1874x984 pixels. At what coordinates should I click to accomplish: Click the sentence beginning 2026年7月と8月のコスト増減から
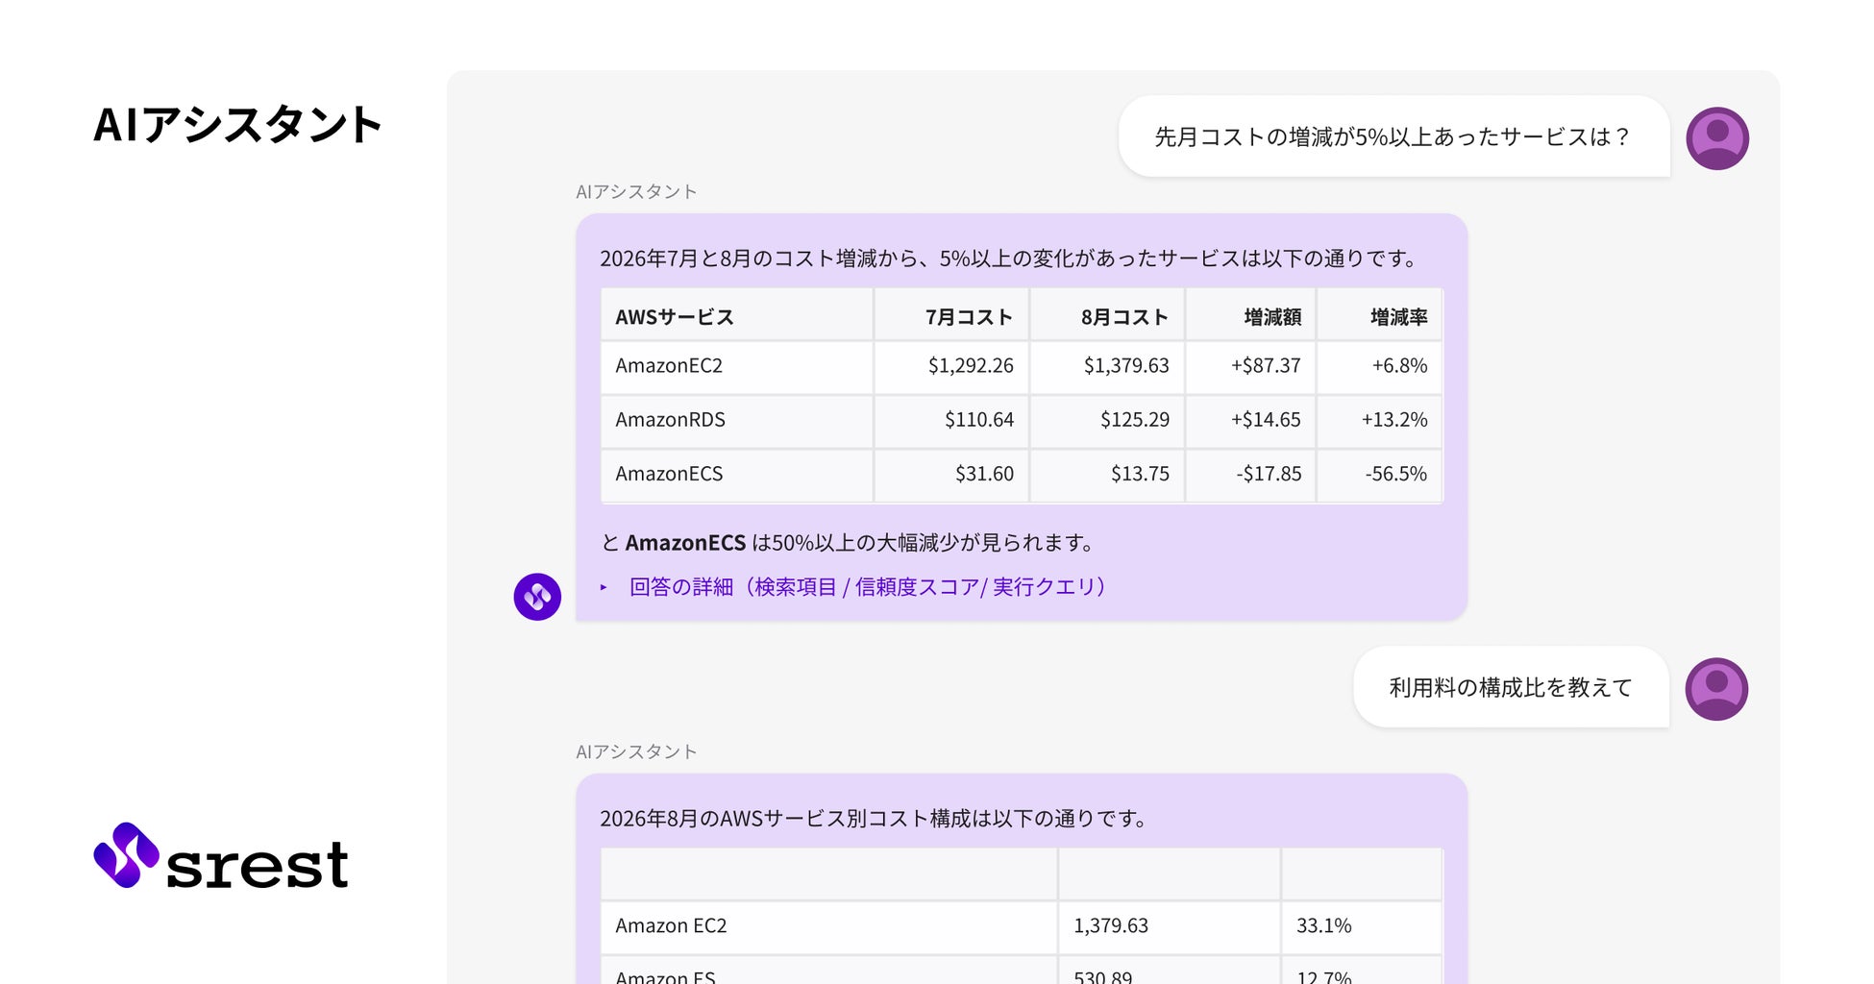pos(1009,258)
